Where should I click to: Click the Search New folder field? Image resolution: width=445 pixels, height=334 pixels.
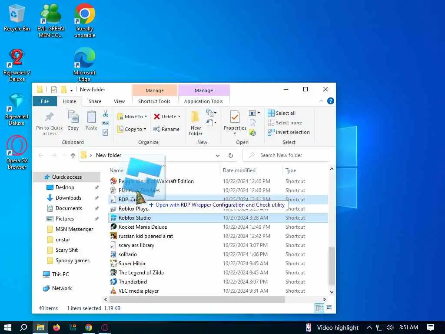pos(286,155)
